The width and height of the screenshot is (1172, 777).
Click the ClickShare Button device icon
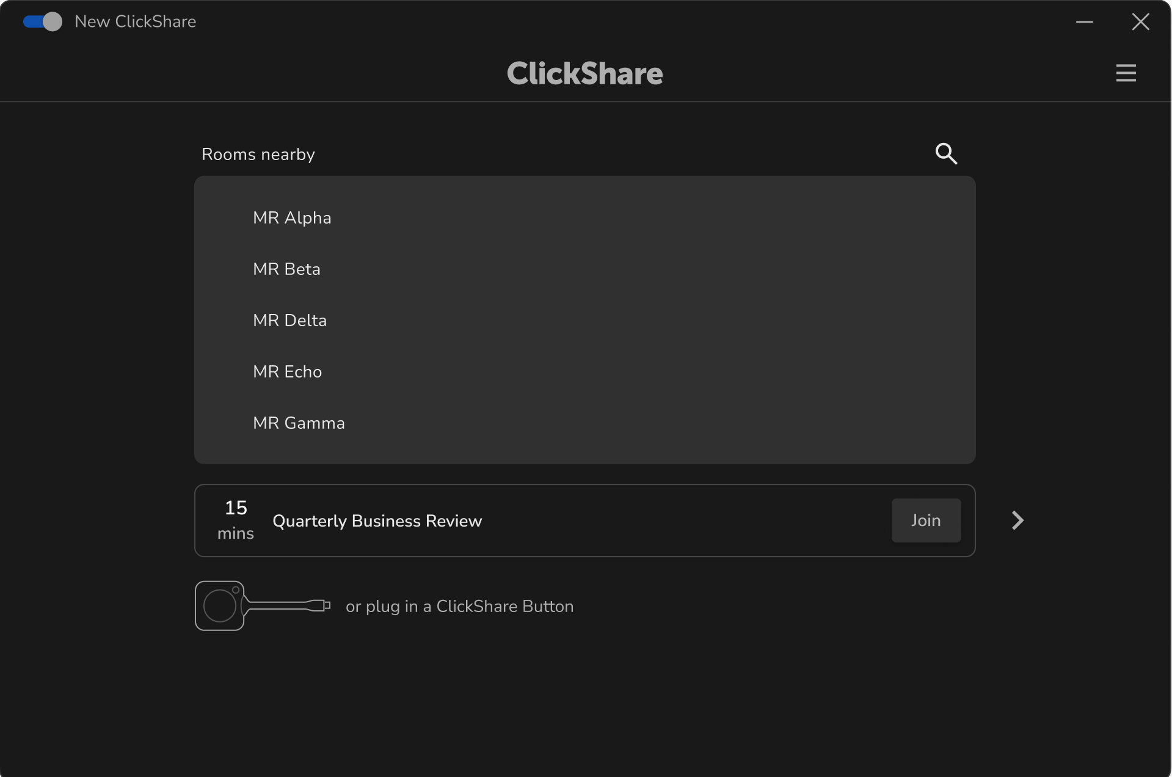pos(262,606)
